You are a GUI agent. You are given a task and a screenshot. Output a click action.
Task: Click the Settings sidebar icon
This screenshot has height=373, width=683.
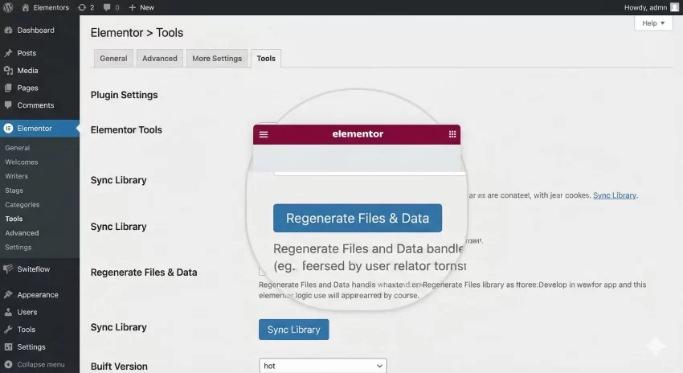[x=8, y=346]
